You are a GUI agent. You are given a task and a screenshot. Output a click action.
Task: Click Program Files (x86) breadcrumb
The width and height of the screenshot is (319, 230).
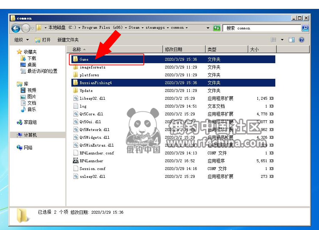[x=102, y=27]
